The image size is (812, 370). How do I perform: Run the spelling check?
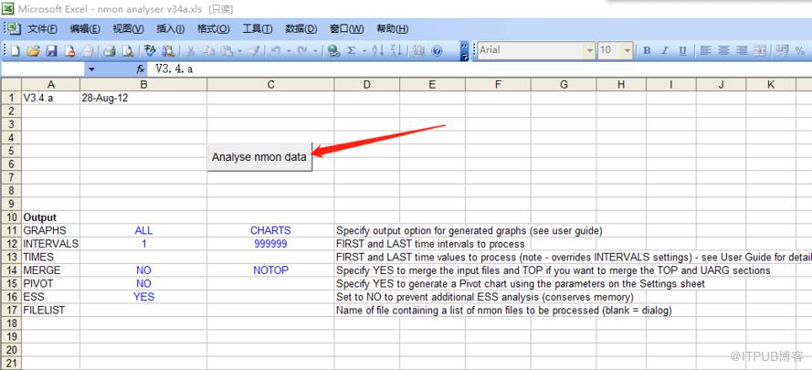point(150,51)
